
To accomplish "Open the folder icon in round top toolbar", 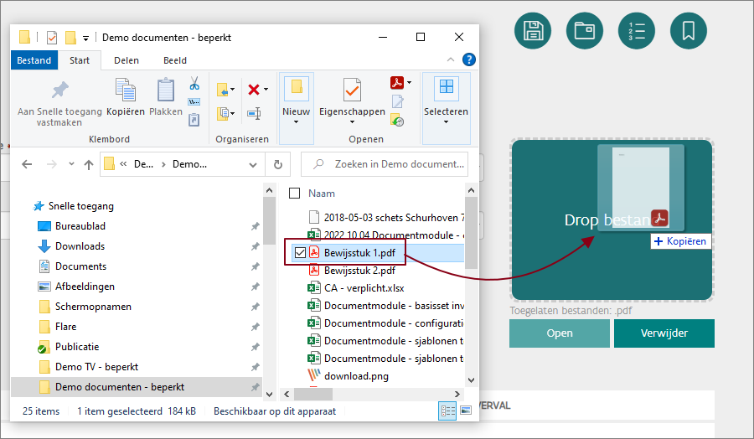I will [584, 31].
